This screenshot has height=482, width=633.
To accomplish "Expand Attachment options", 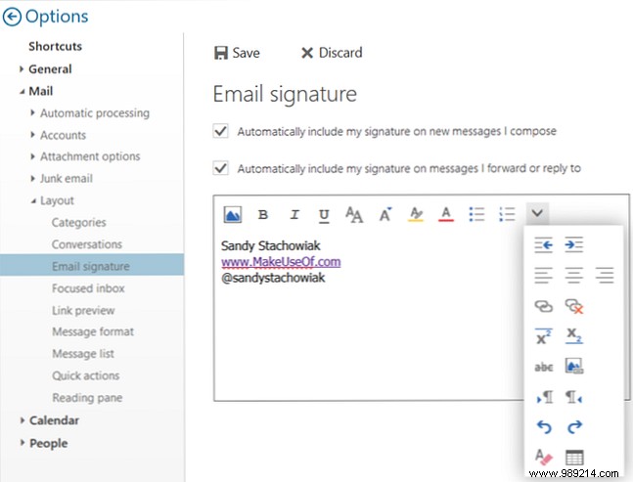I will pyautogui.click(x=32, y=156).
